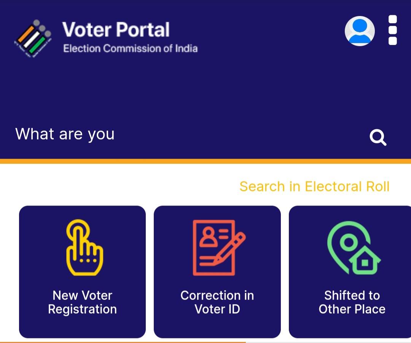Open the user profile avatar icon
The height and width of the screenshot is (343, 411).
tap(360, 31)
